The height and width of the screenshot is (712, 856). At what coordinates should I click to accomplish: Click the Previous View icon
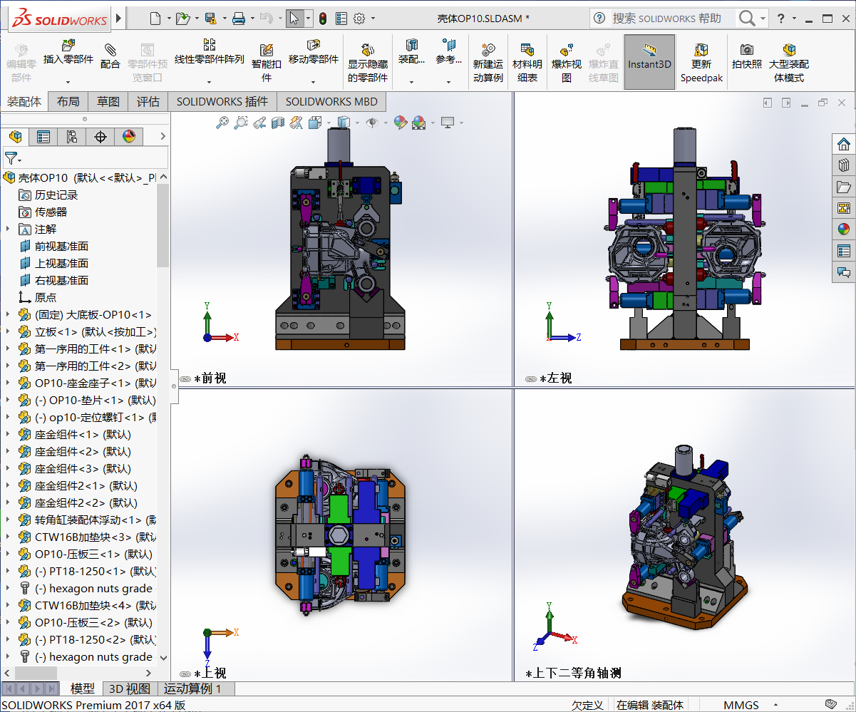[x=259, y=123]
